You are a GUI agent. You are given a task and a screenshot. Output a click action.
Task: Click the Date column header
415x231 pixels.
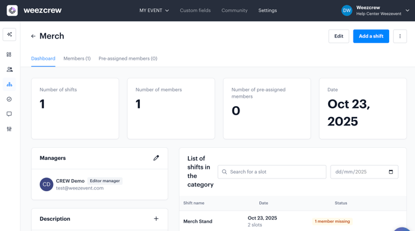(264, 203)
